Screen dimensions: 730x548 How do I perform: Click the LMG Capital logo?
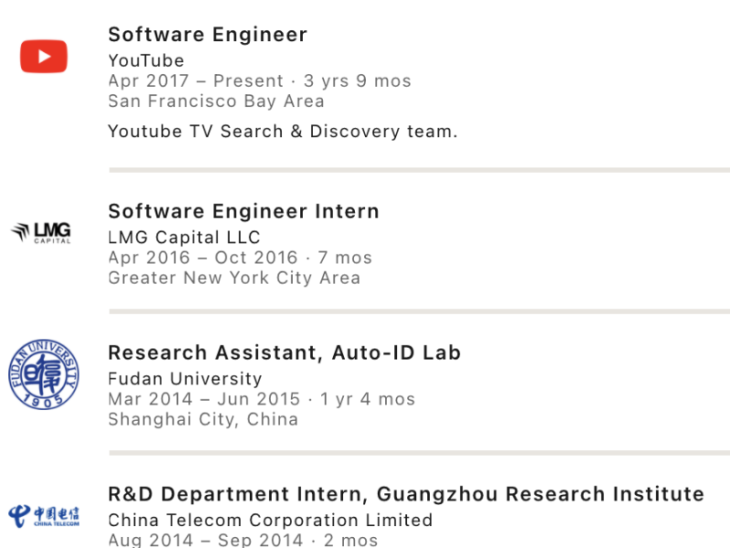(x=41, y=233)
